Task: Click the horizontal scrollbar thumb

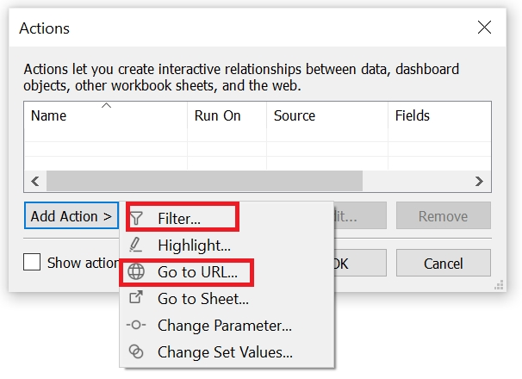Action: tap(204, 181)
